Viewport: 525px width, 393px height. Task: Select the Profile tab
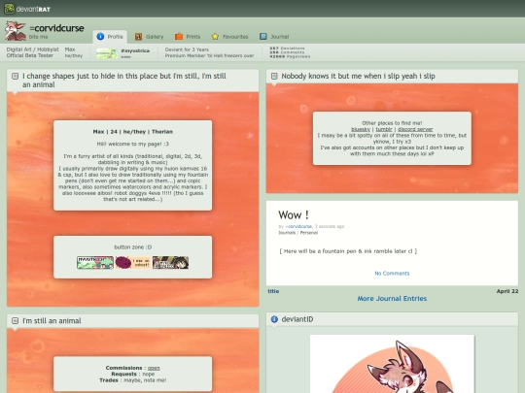pyautogui.click(x=110, y=37)
